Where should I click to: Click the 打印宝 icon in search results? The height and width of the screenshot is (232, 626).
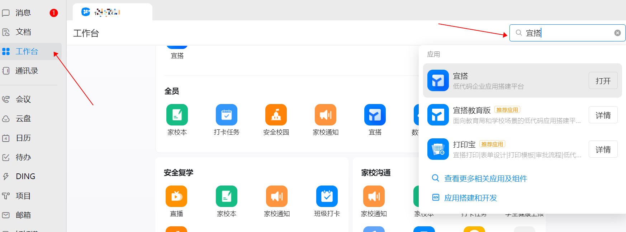point(438,149)
